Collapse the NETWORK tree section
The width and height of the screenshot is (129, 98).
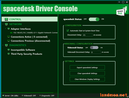point(3,24)
